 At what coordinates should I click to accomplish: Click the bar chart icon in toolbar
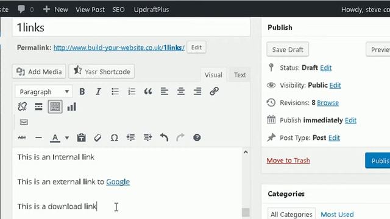coord(72,107)
